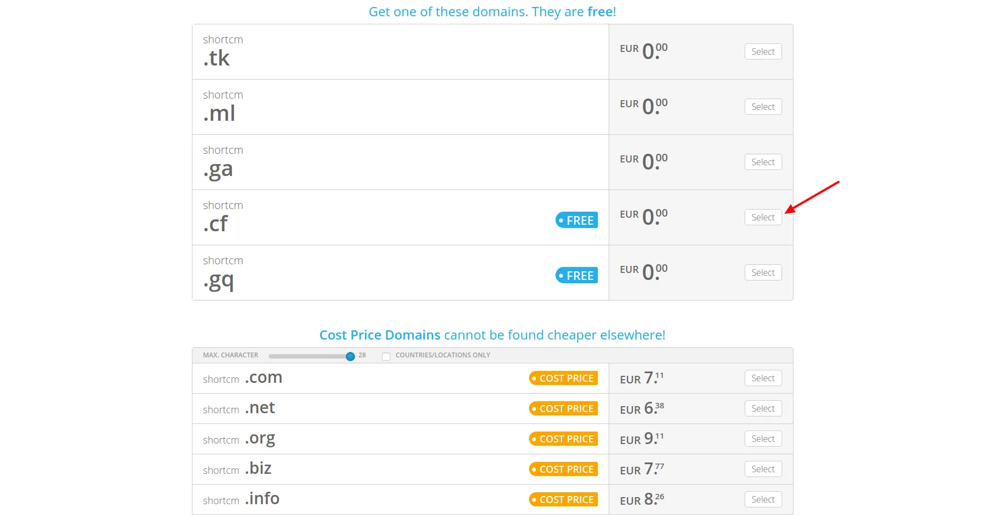The width and height of the screenshot is (987, 515).
Task: Select the shortcm.biz domain
Action: (763, 469)
